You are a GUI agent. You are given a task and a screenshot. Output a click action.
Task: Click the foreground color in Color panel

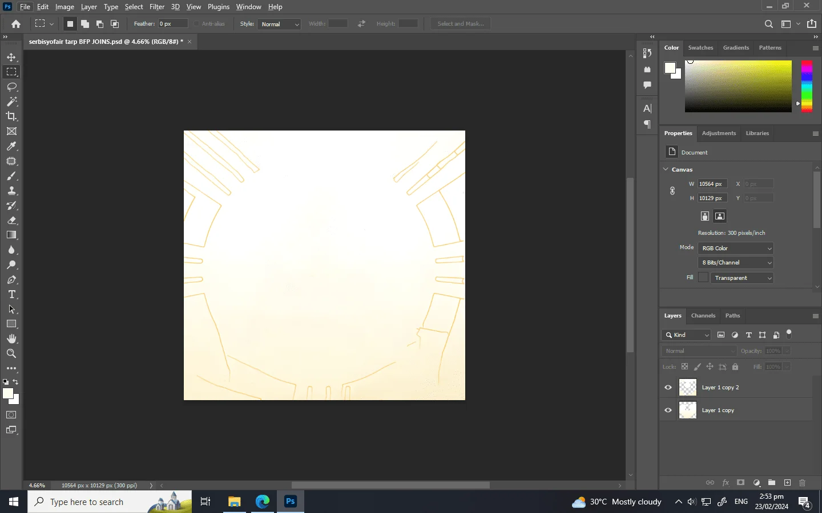click(670, 68)
